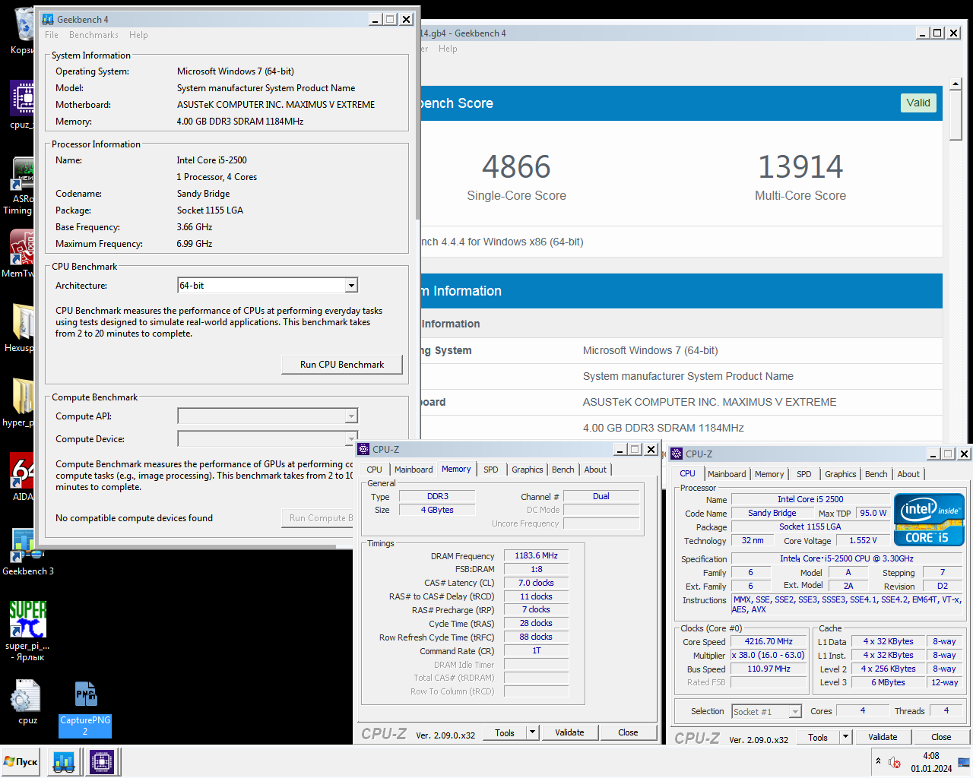Click the Valid badge in Geekbench results
Viewport: 973px width, 778px height.
pos(918,103)
